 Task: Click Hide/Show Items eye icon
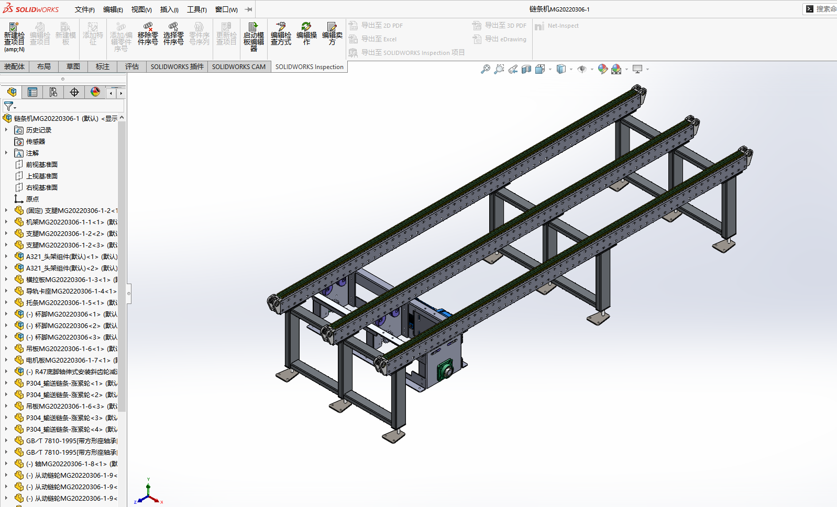pyautogui.click(x=582, y=69)
